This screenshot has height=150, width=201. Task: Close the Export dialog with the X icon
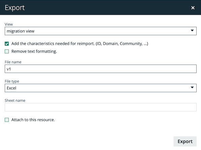pos(193,8)
